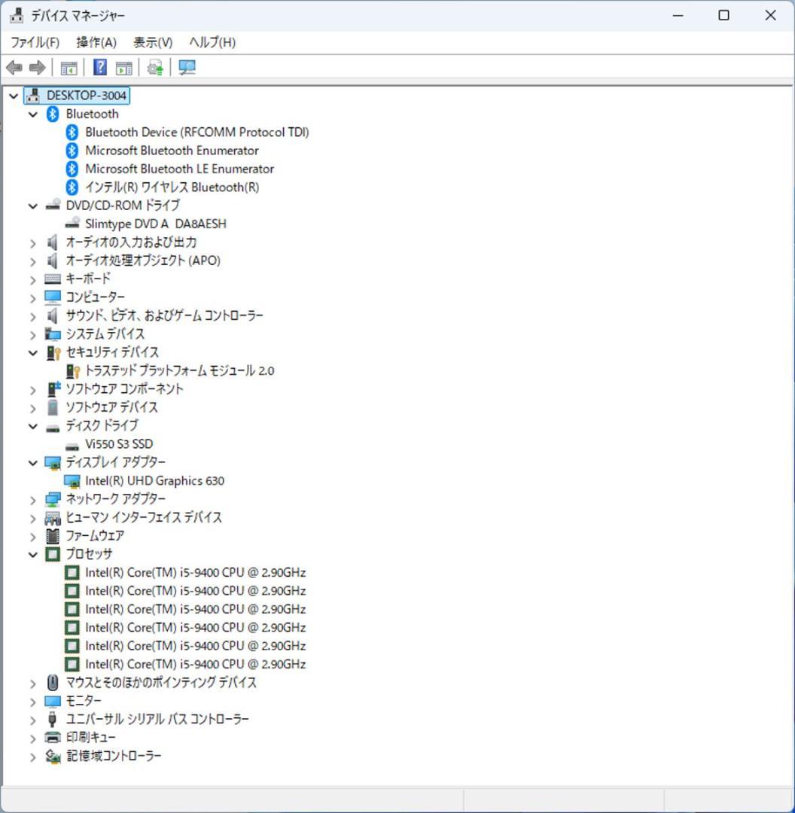This screenshot has height=813, width=795.
Task: Select Intel(R) UHD Graphics 630
Action: coord(154,481)
